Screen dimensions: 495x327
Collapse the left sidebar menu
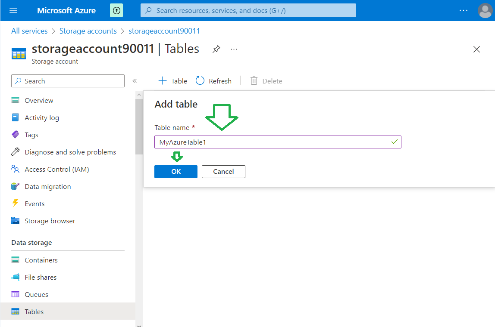click(x=135, y=81)
